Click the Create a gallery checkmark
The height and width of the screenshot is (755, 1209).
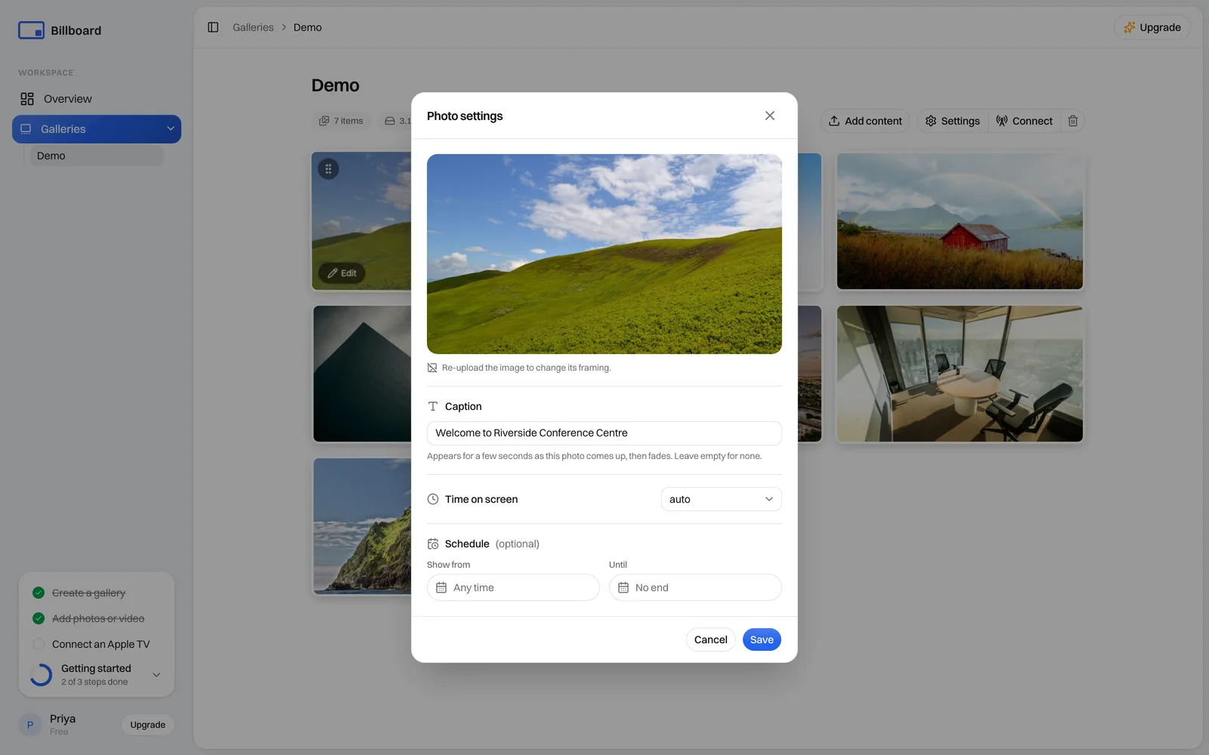39,593
